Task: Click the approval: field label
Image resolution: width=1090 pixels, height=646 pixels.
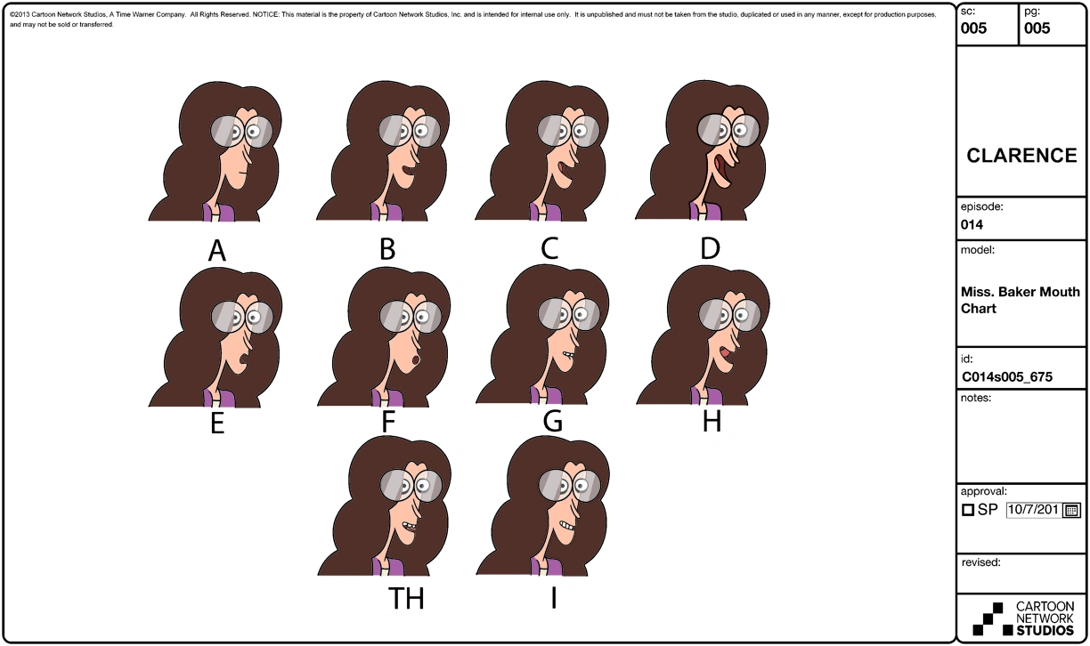Action: point(984,491)
